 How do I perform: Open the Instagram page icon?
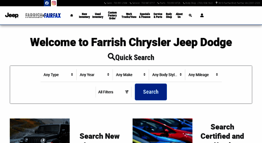(54, 3)
